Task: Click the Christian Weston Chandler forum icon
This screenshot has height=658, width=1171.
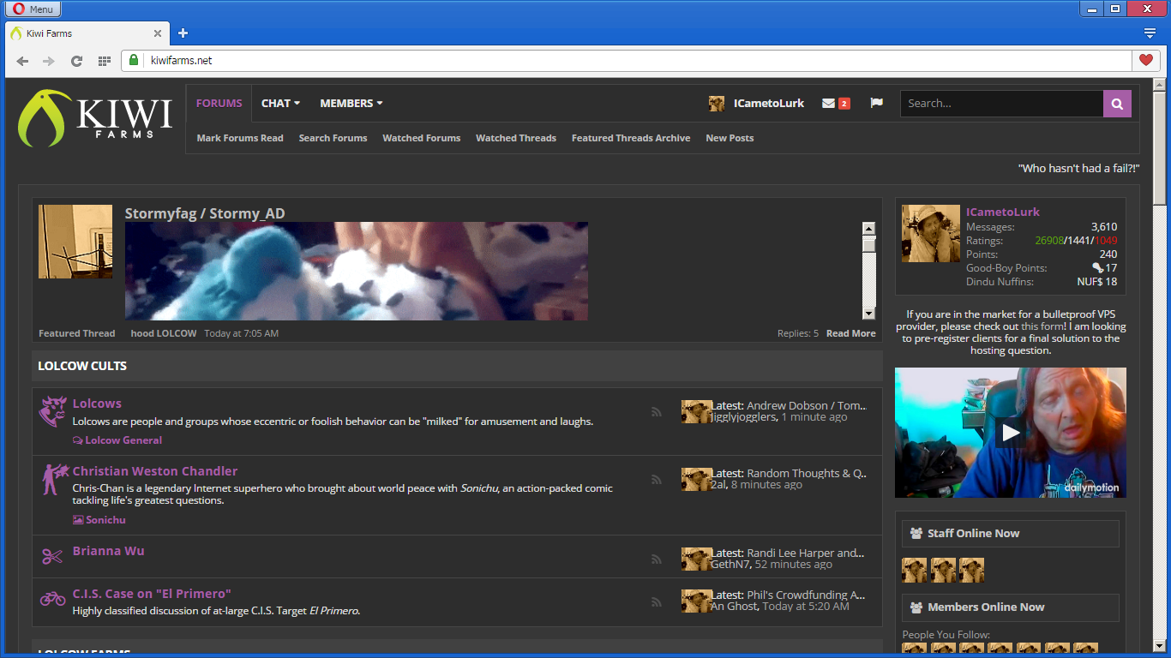Action: click(x=55, y=479)
